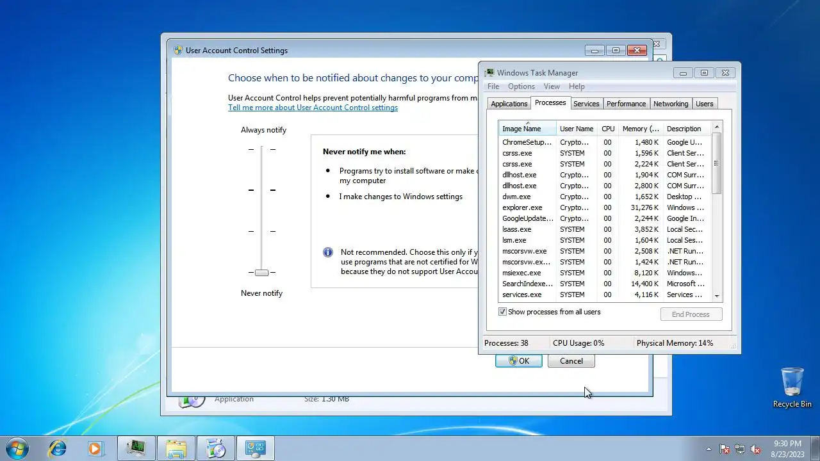Select mscorsvw.exe row using 2,508 K

605,251
